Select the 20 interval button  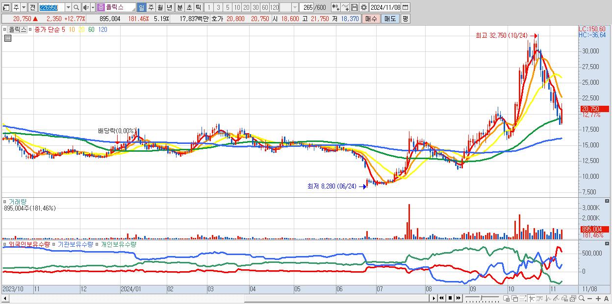(x=246, y=7)
